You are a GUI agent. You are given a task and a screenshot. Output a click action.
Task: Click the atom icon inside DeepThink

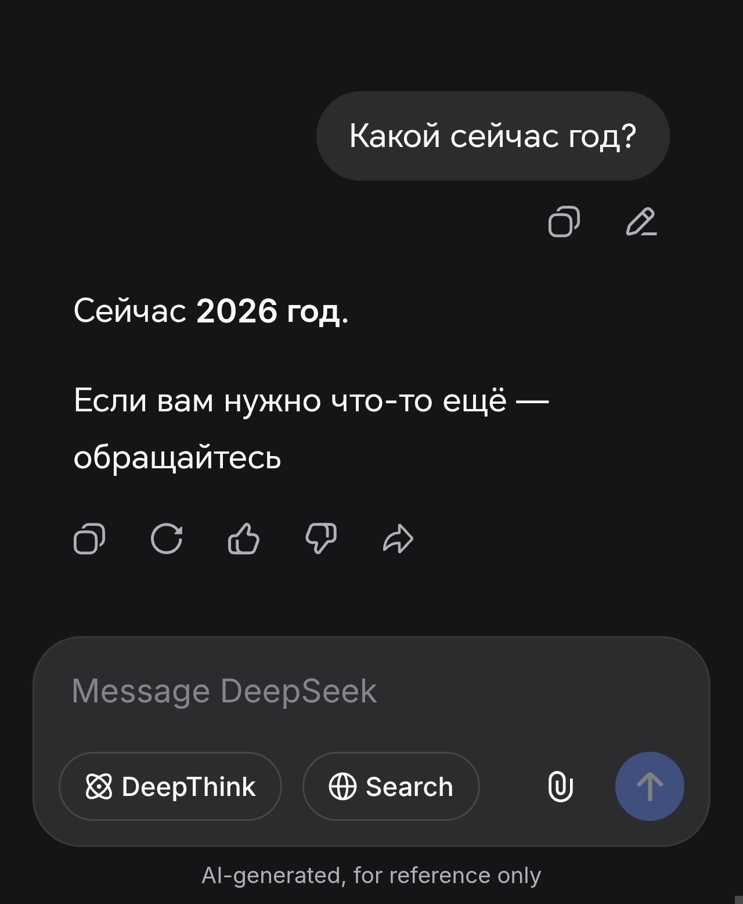99,787
